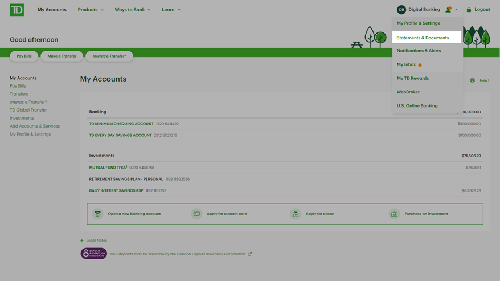This screenshot has width=500, height=281.
Task: Open the external link icon after CDIC text
Action: click(x=249, y=254)
